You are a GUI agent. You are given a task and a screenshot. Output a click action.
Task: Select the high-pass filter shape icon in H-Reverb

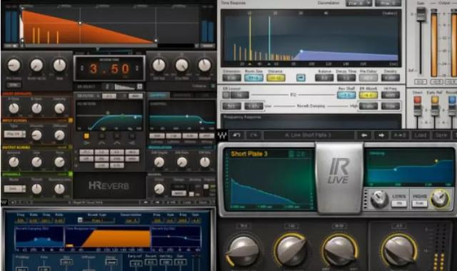click(86, 143)
